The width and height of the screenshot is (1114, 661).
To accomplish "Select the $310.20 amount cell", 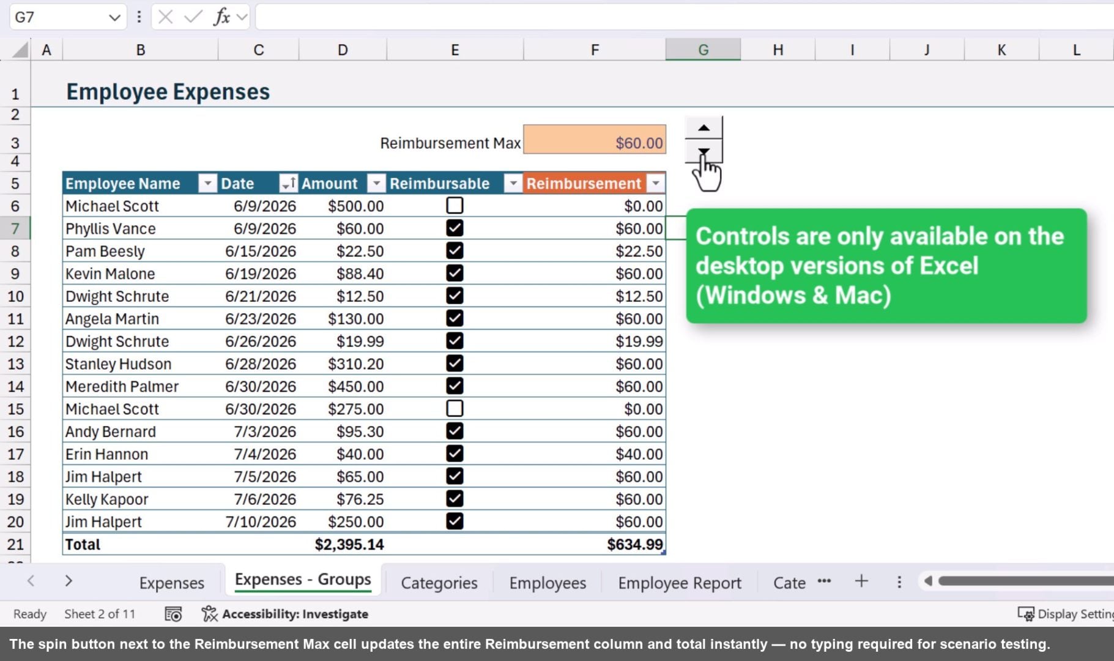I will tap(343, 364).
